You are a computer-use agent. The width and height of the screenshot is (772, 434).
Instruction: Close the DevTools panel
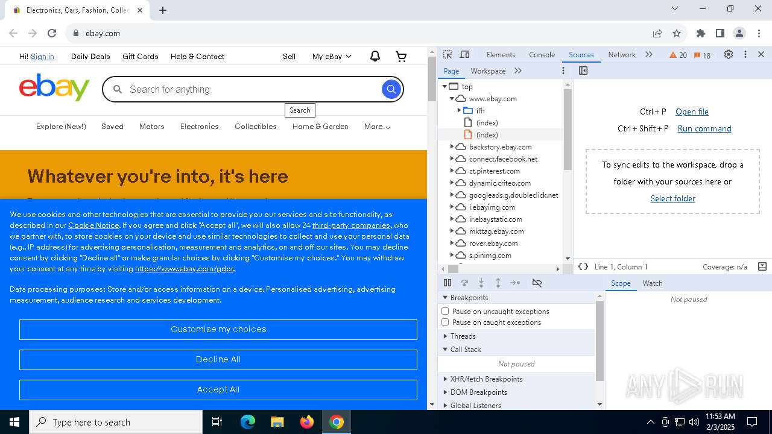click(x=761, y=54)
